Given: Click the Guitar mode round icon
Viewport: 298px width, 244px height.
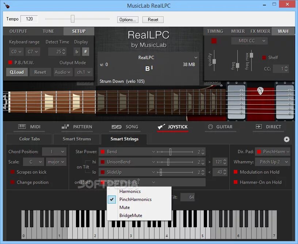Looking at the screenshot, I should tap(210, 127).
